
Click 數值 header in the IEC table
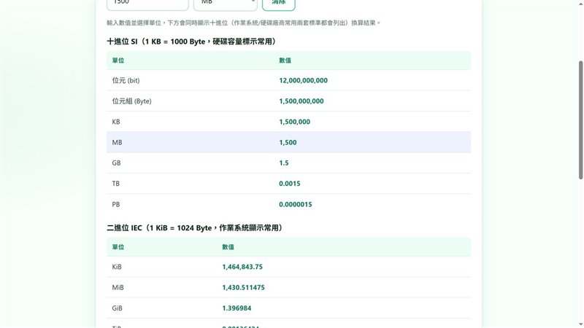[228, 247]
